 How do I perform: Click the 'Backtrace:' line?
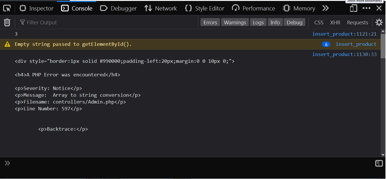point(63,129)
